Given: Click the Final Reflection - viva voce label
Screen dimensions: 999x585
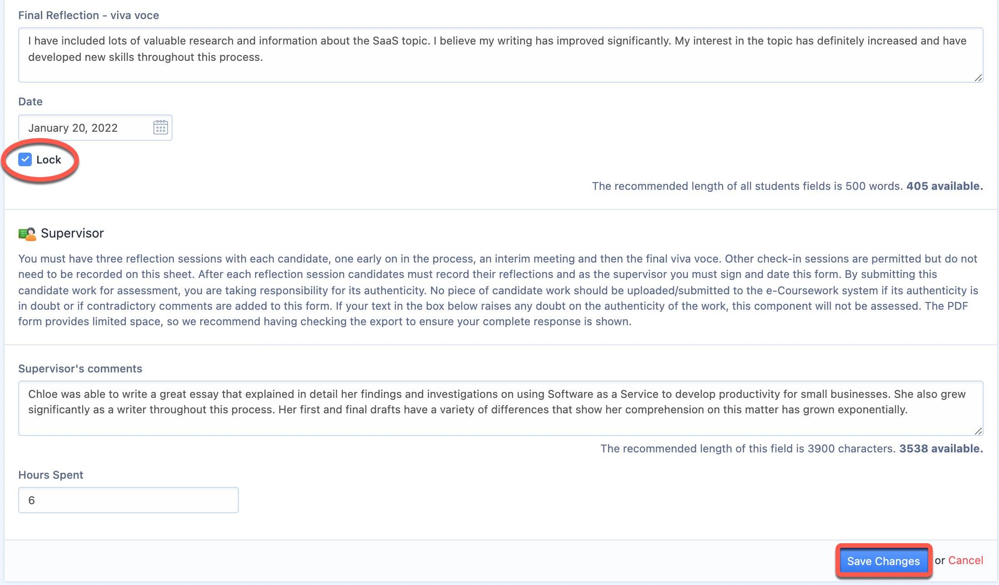Looking at the screenshot, I should 89,15.
